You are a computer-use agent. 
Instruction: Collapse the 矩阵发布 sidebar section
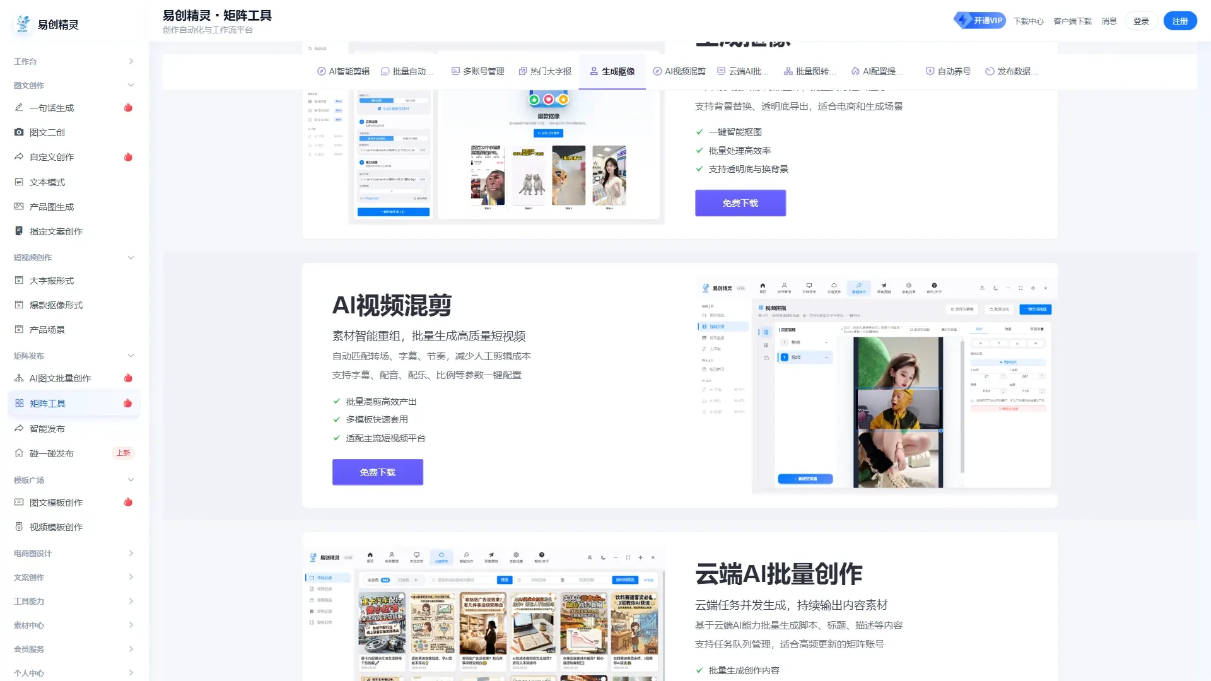pos(74,356)
